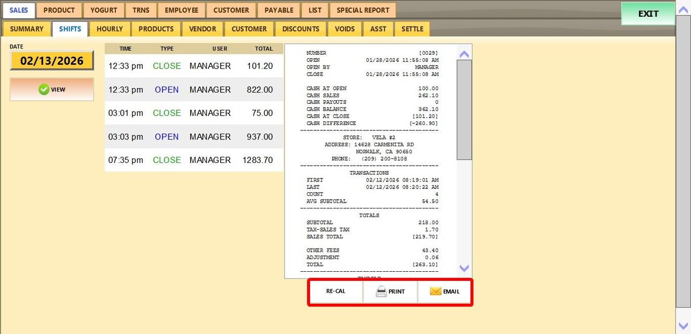Click the TAX-SALES TAX receipt line
This screenshot has height=334, width=691.
click(x=372, y=230)
